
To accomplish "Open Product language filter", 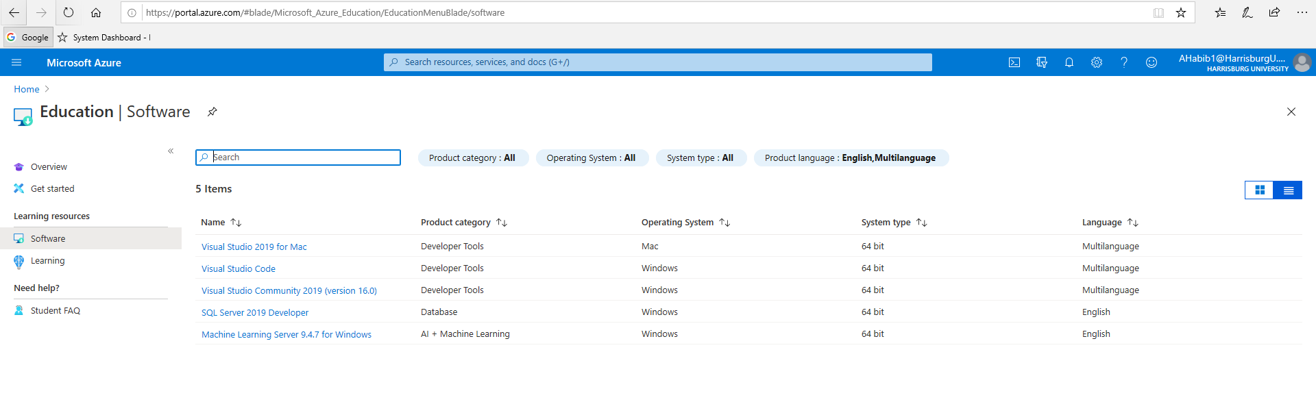I will point(850,158).
